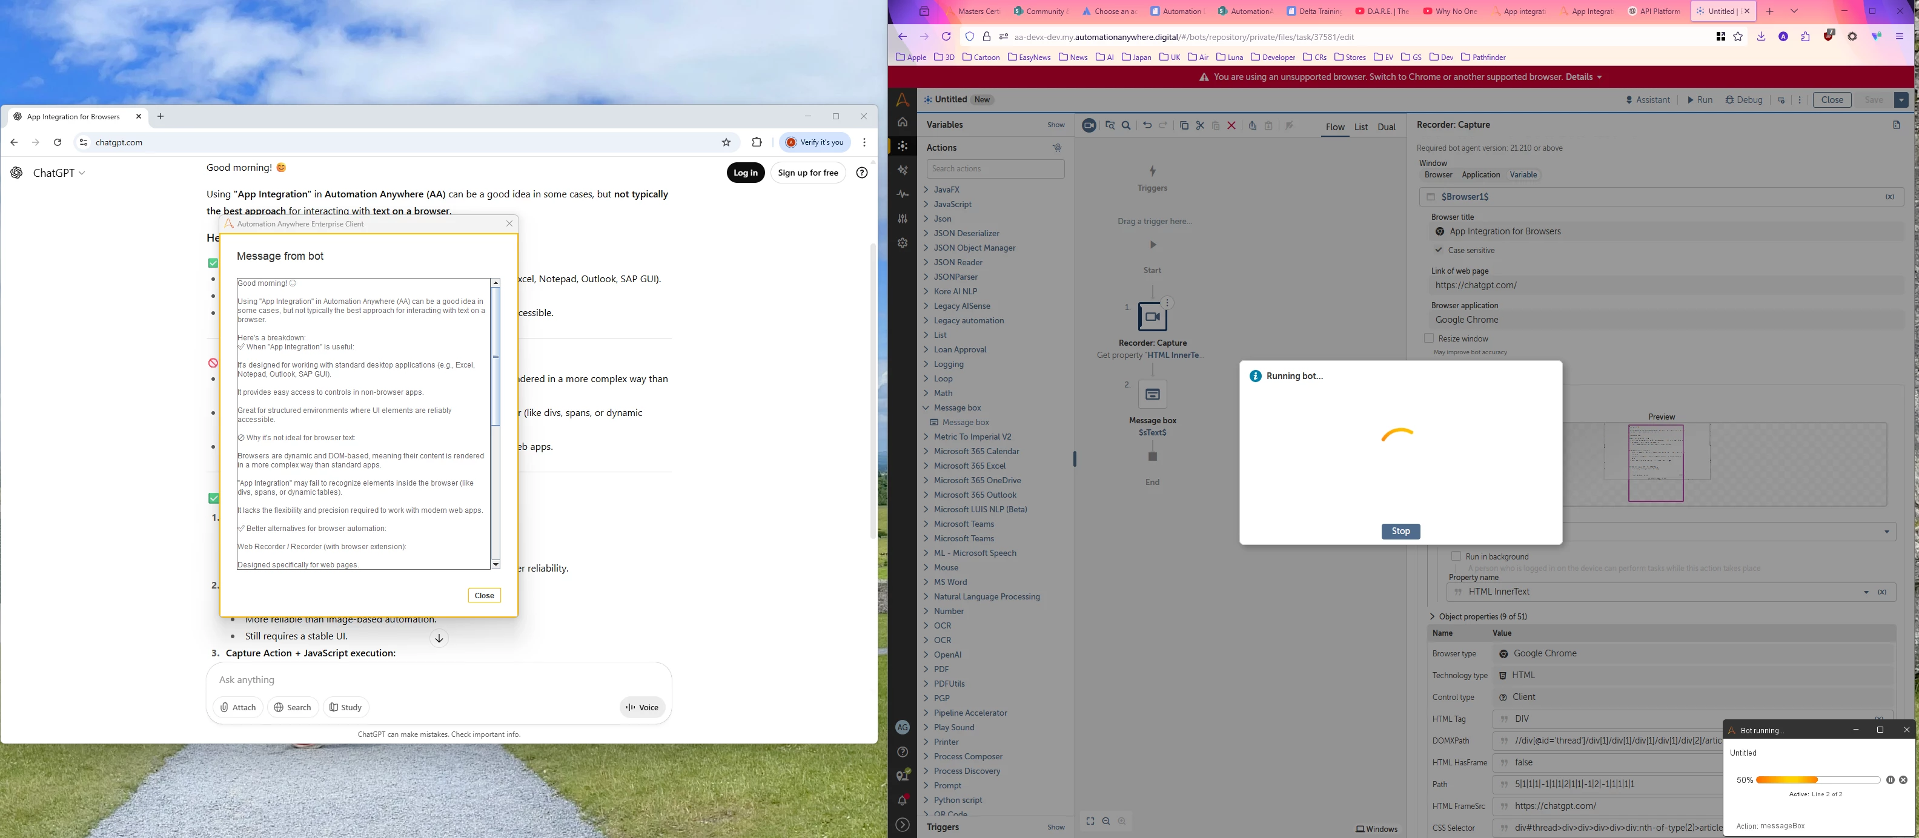The width and height of the screenshot is (1919, 838).
Task: Click the AG user avatar
Action: coord(902,727)
